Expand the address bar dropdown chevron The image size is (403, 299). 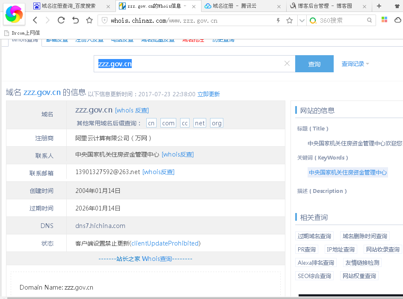302,21
